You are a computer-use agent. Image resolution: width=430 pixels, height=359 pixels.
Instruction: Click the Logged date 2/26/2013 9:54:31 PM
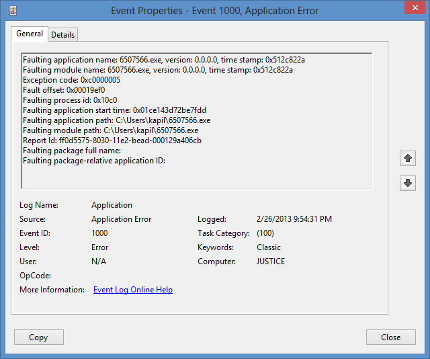point(294,219)
